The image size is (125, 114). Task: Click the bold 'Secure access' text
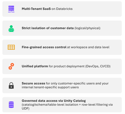33,83
